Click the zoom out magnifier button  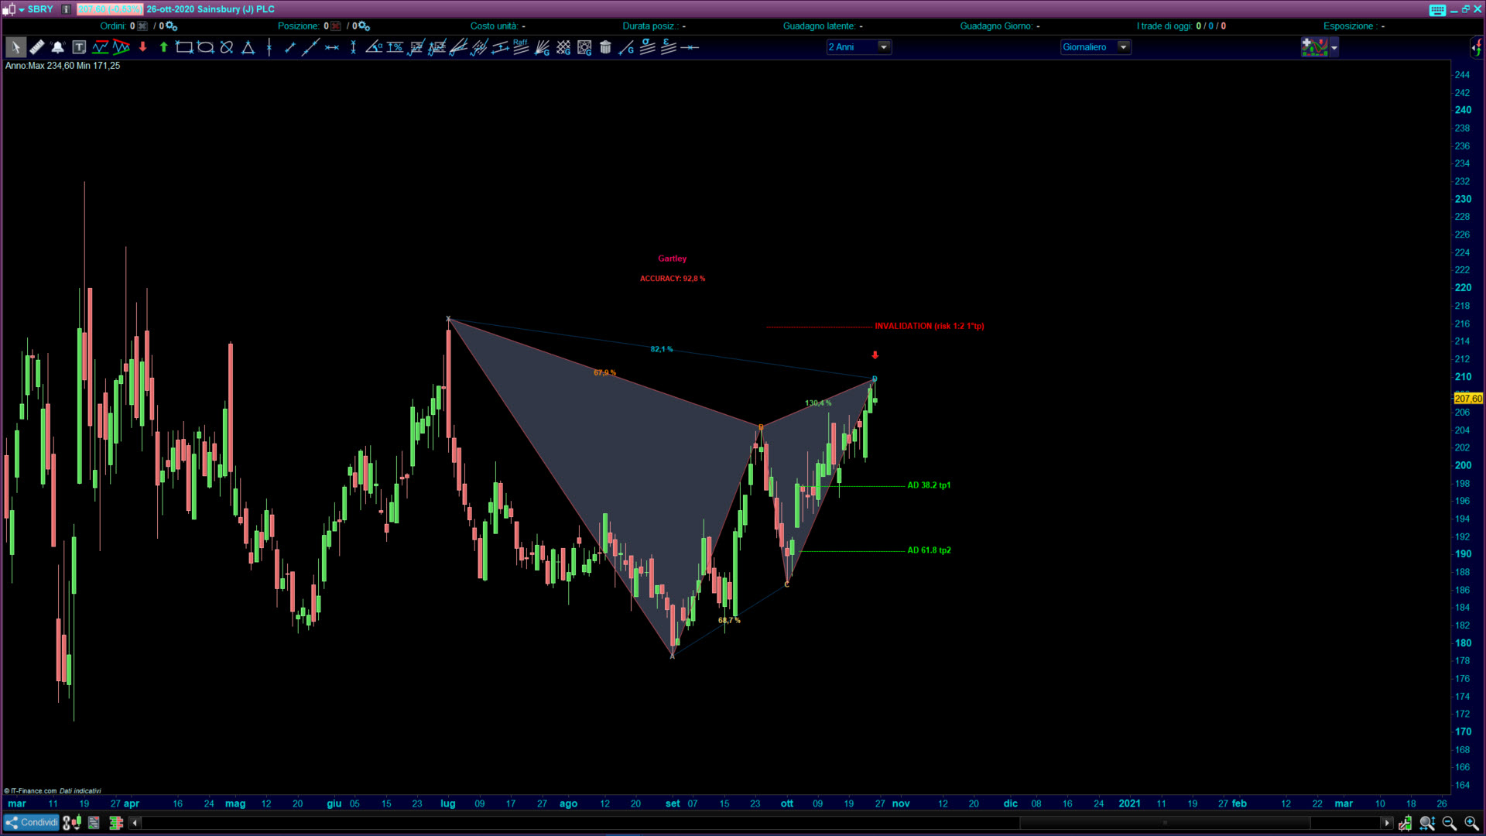click(x=1449, y=823)
